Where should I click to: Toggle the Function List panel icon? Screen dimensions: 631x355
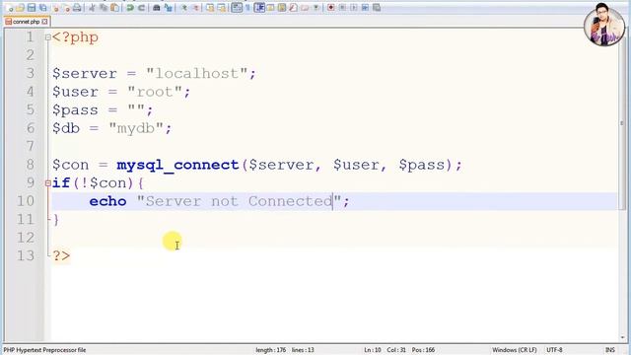click(293, 8)
